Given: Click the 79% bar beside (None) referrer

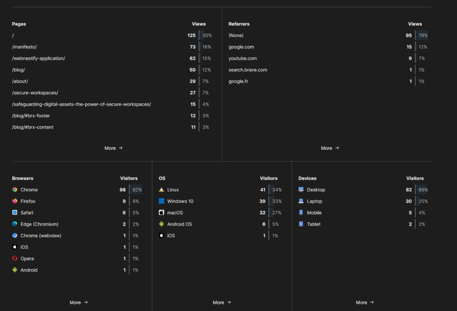Looking at the screenshot, I should point(422,35).
